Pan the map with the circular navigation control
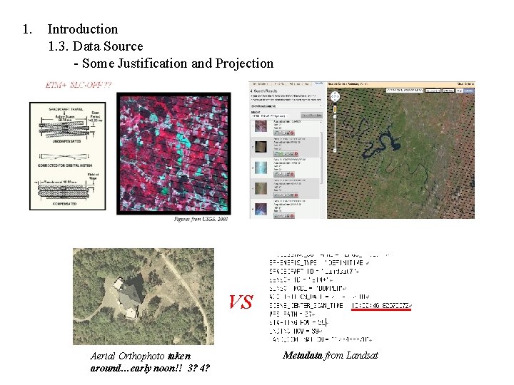The image size is (514, 385). [335, 96]
